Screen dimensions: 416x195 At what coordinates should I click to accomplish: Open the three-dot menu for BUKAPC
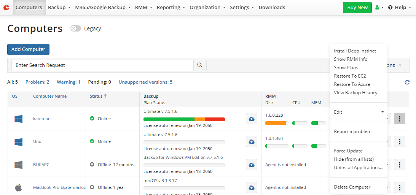click(399, 165)
